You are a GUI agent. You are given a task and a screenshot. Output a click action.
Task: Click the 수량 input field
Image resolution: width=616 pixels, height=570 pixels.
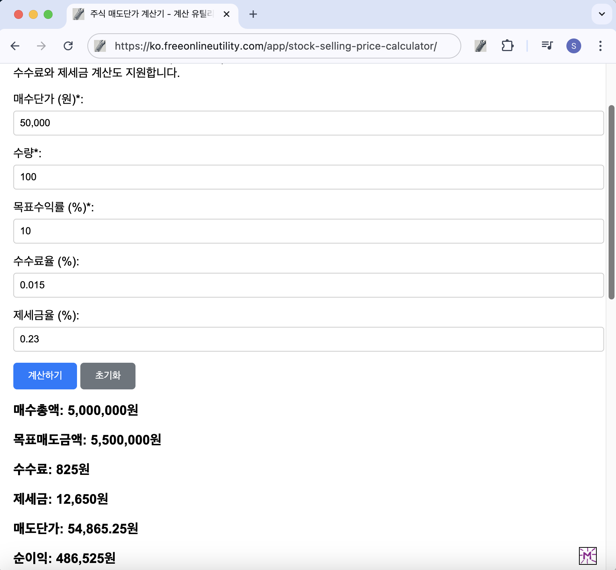pos(309,177)
